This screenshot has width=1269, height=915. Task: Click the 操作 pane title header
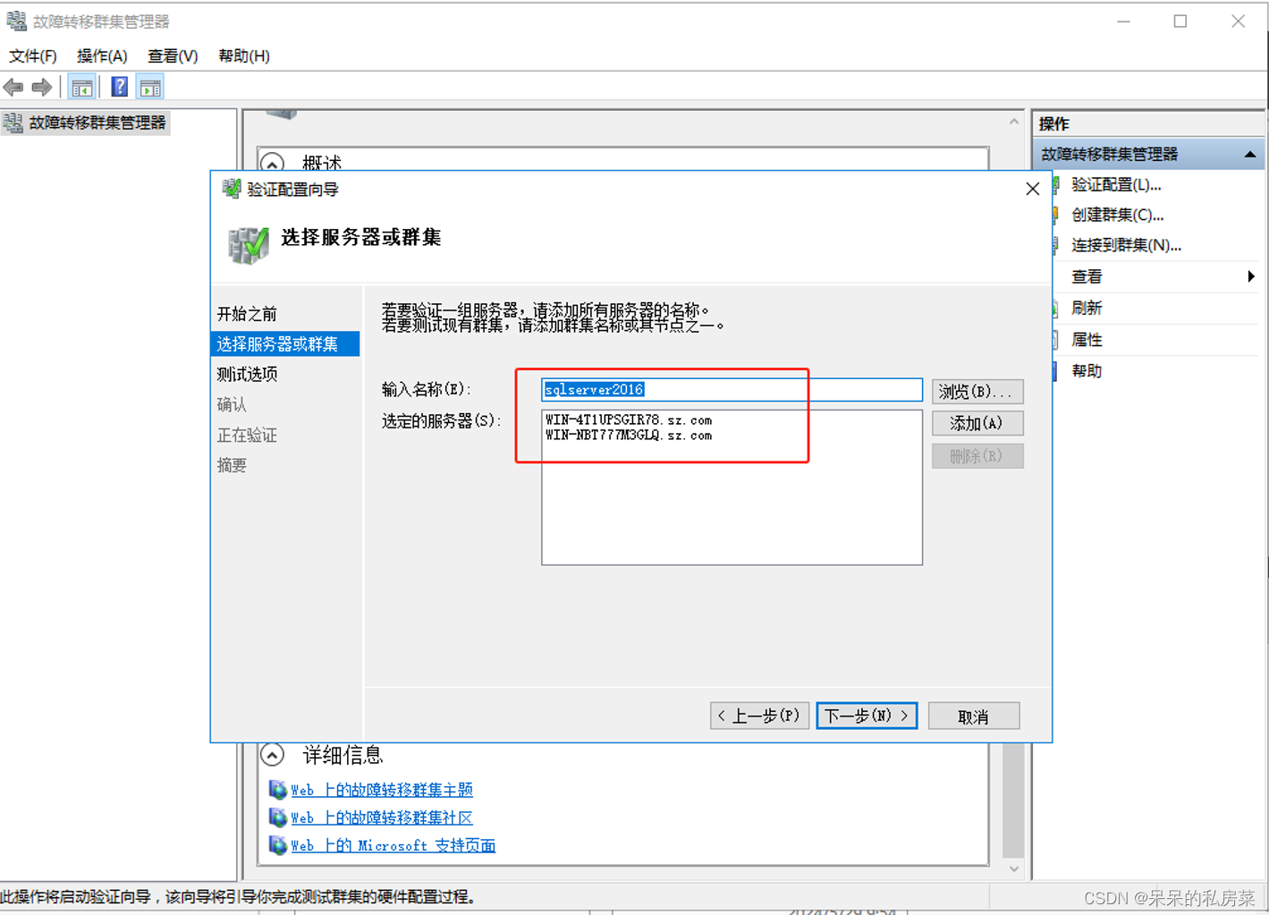pos(1147,123)
